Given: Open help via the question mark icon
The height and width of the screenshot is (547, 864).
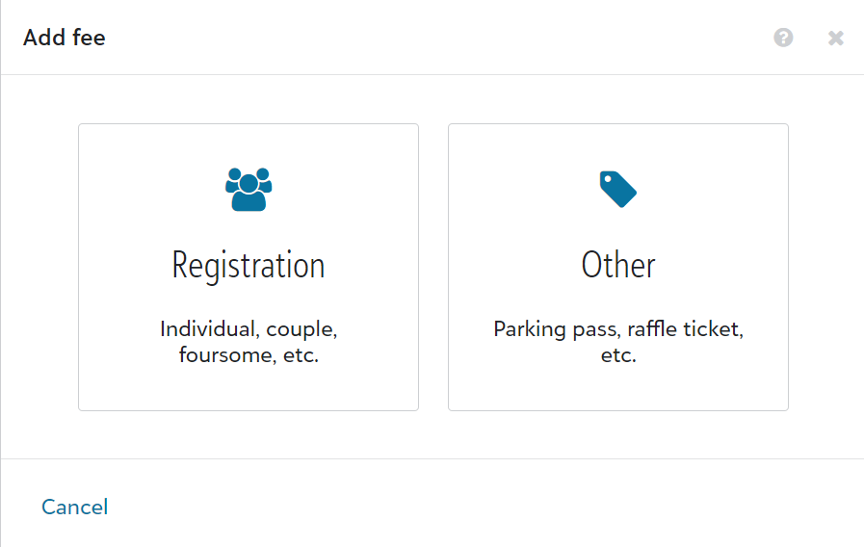Looking at the screenshot, I should (x=783, y=38).
